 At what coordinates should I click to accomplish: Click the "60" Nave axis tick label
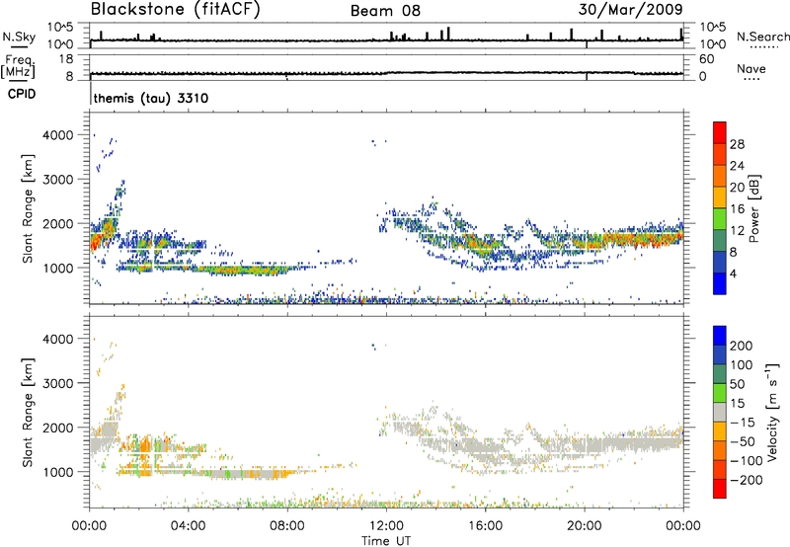click(x=706, y=59)
